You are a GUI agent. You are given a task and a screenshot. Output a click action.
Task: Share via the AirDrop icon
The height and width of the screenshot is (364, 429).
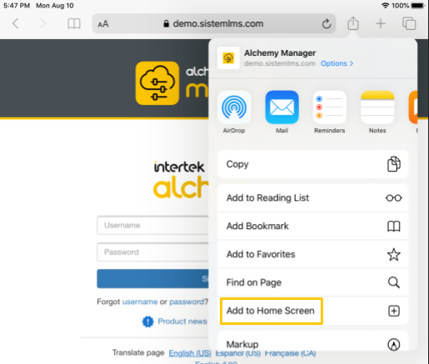234,107
